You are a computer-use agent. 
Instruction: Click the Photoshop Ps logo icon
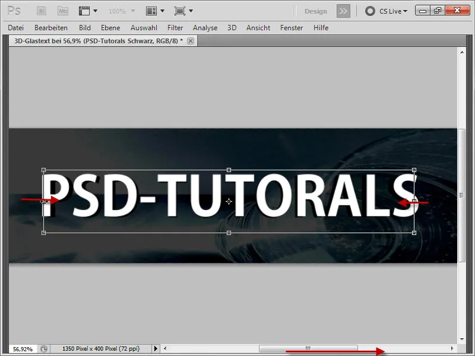[14, 11]
